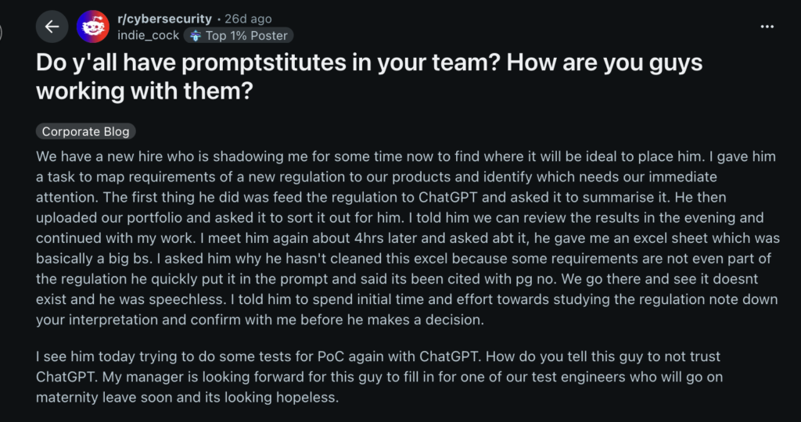Select the Corporate Blog flair tag
Viewport: 801px width, 422px height.
tap(85, 131)
